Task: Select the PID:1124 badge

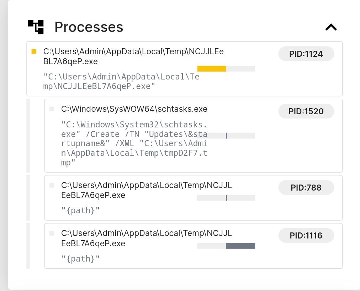Action: pos(306,54)
